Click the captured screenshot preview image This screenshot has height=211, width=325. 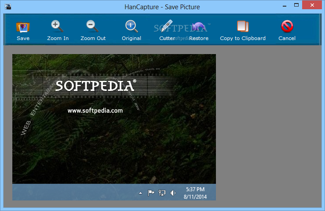(114, 127)
